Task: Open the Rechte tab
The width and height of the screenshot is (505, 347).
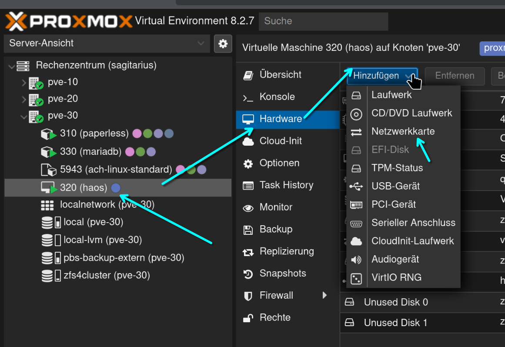Action: coord(288,318)
